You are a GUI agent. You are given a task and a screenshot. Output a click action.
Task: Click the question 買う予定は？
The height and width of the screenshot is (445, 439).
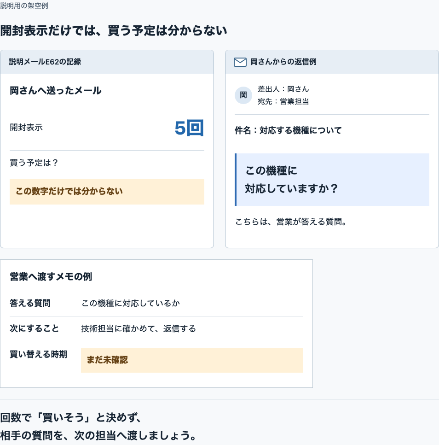pyautogui.click(x=34, y=163)
